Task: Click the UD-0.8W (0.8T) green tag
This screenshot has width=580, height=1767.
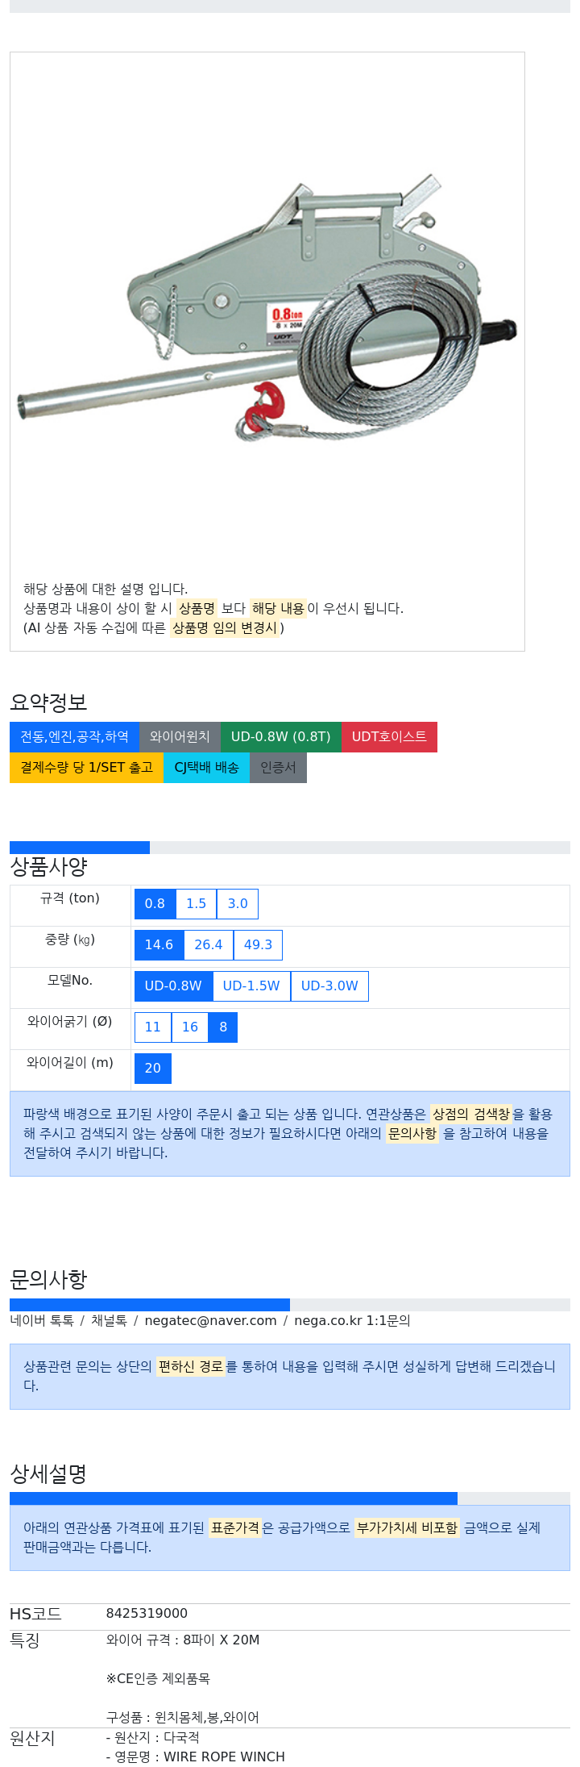Action: point(280,737)
